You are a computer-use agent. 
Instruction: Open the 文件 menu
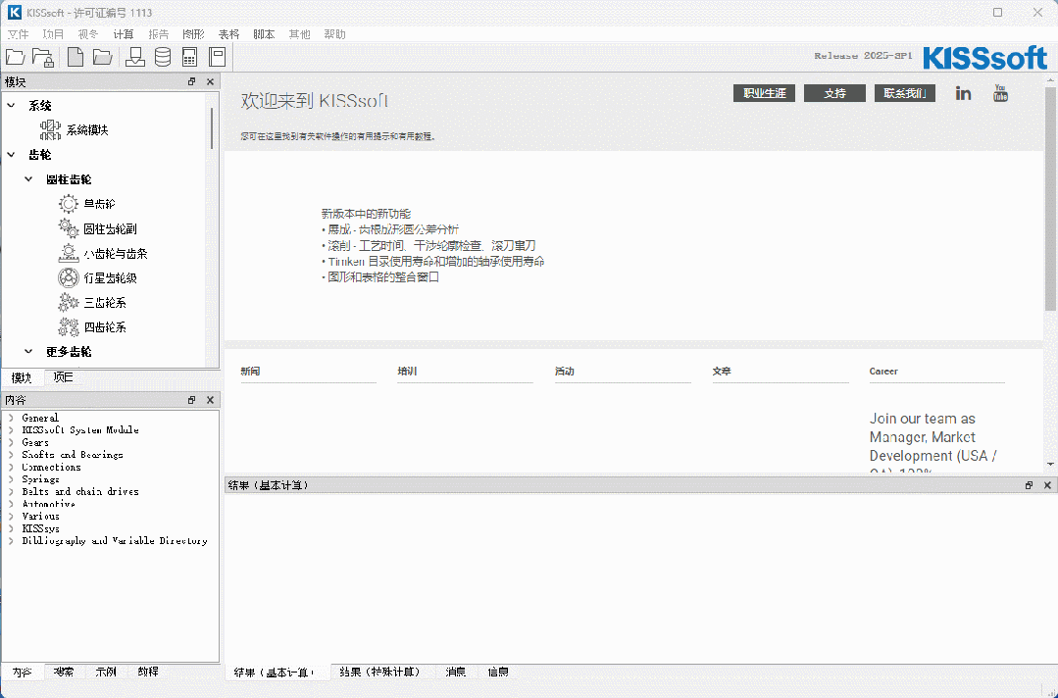pyautogui.click(x=19, y=34)
